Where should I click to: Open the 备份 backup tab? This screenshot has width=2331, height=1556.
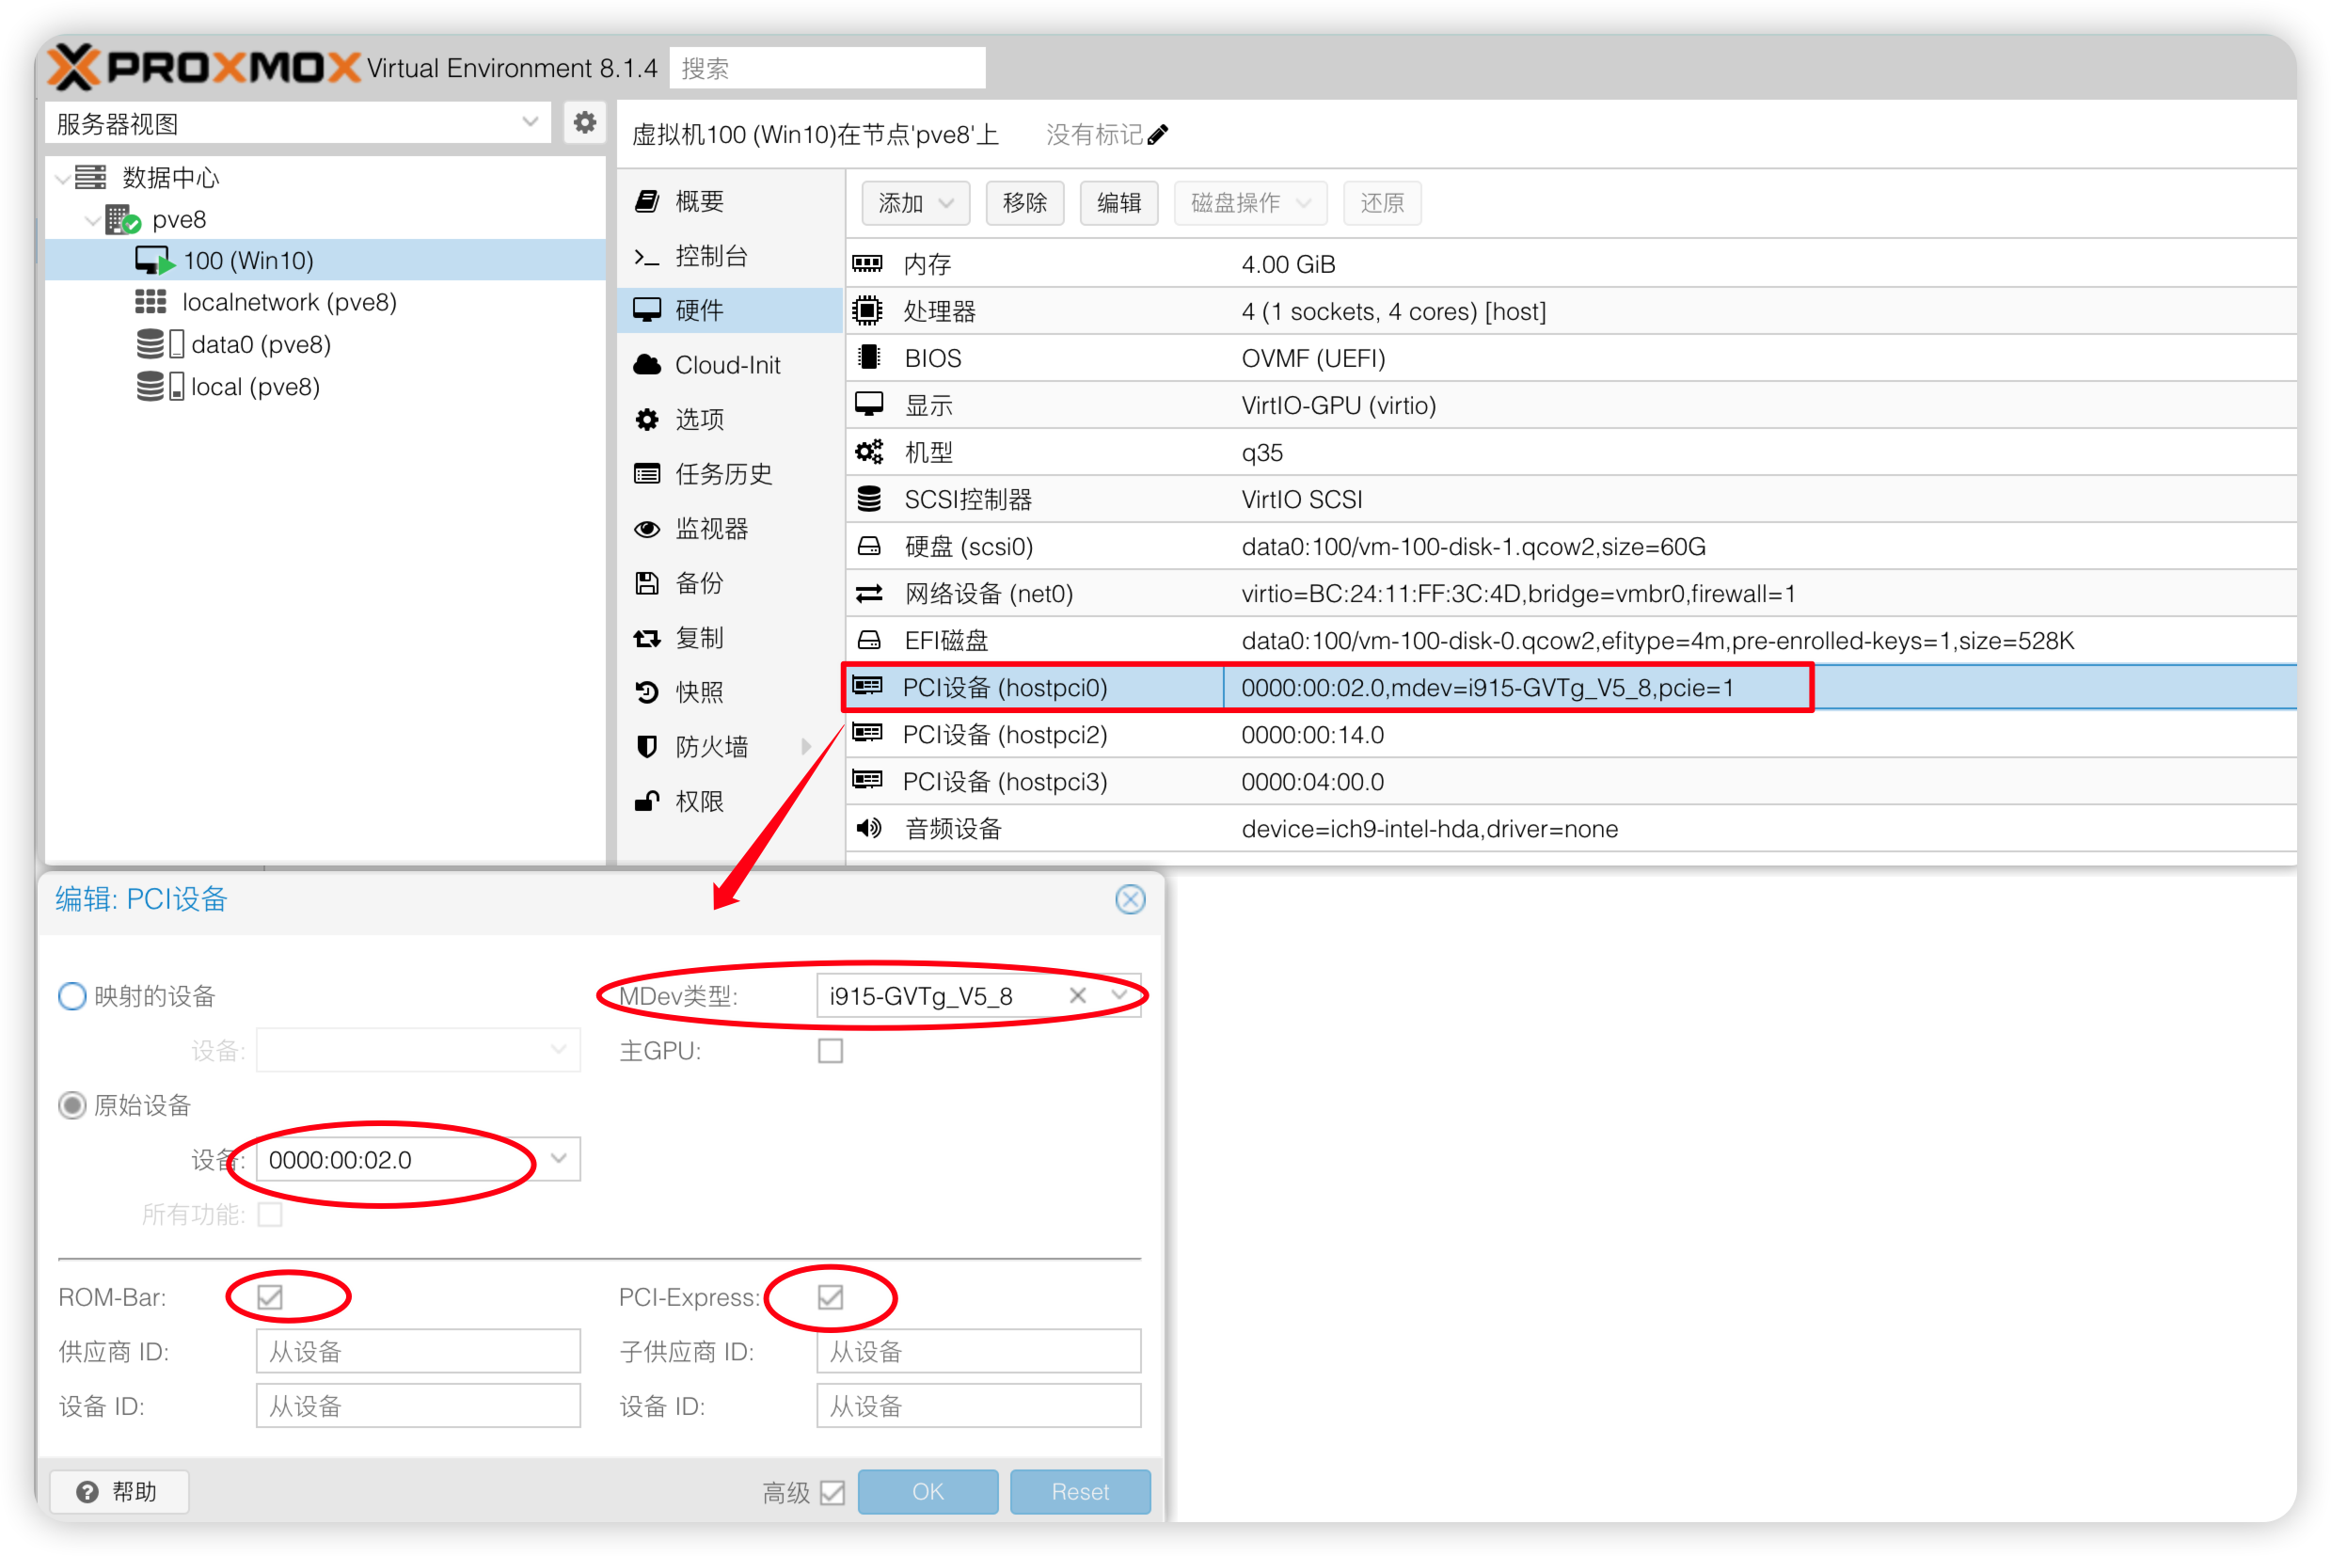pyautogui.click(x=730, y=583)
